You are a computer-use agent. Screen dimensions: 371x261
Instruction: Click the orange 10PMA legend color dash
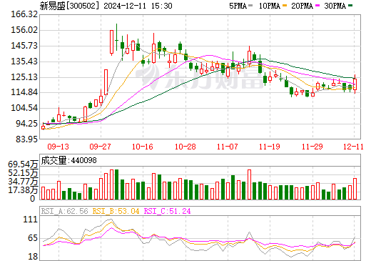pos(285,6)
